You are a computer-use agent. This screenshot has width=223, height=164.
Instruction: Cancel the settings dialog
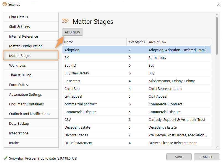(x=206, y=157)
